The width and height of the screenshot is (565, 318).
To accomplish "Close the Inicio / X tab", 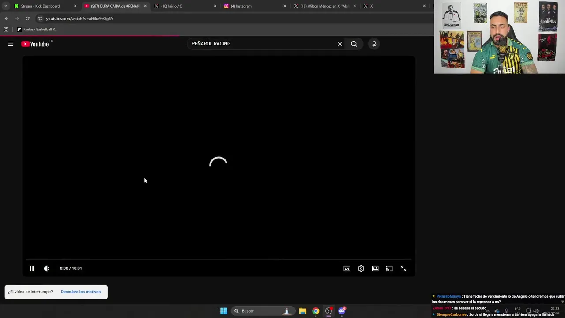I will (x=215, y=6).
